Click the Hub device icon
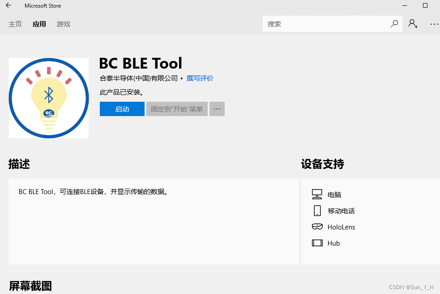 point(317,243)
